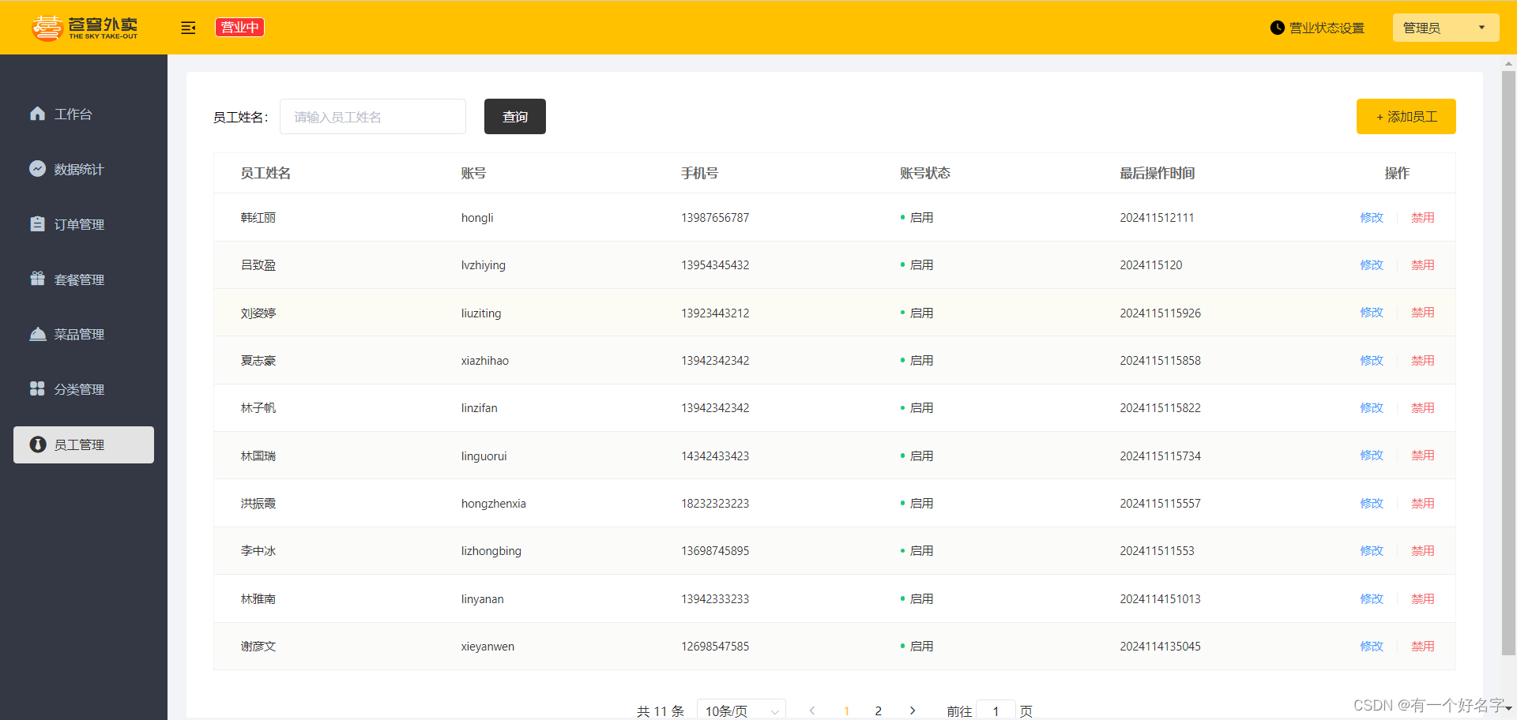Click 禁用 for xiazhihao row
Viewport: 1517px width, 720px height.
1423,360
